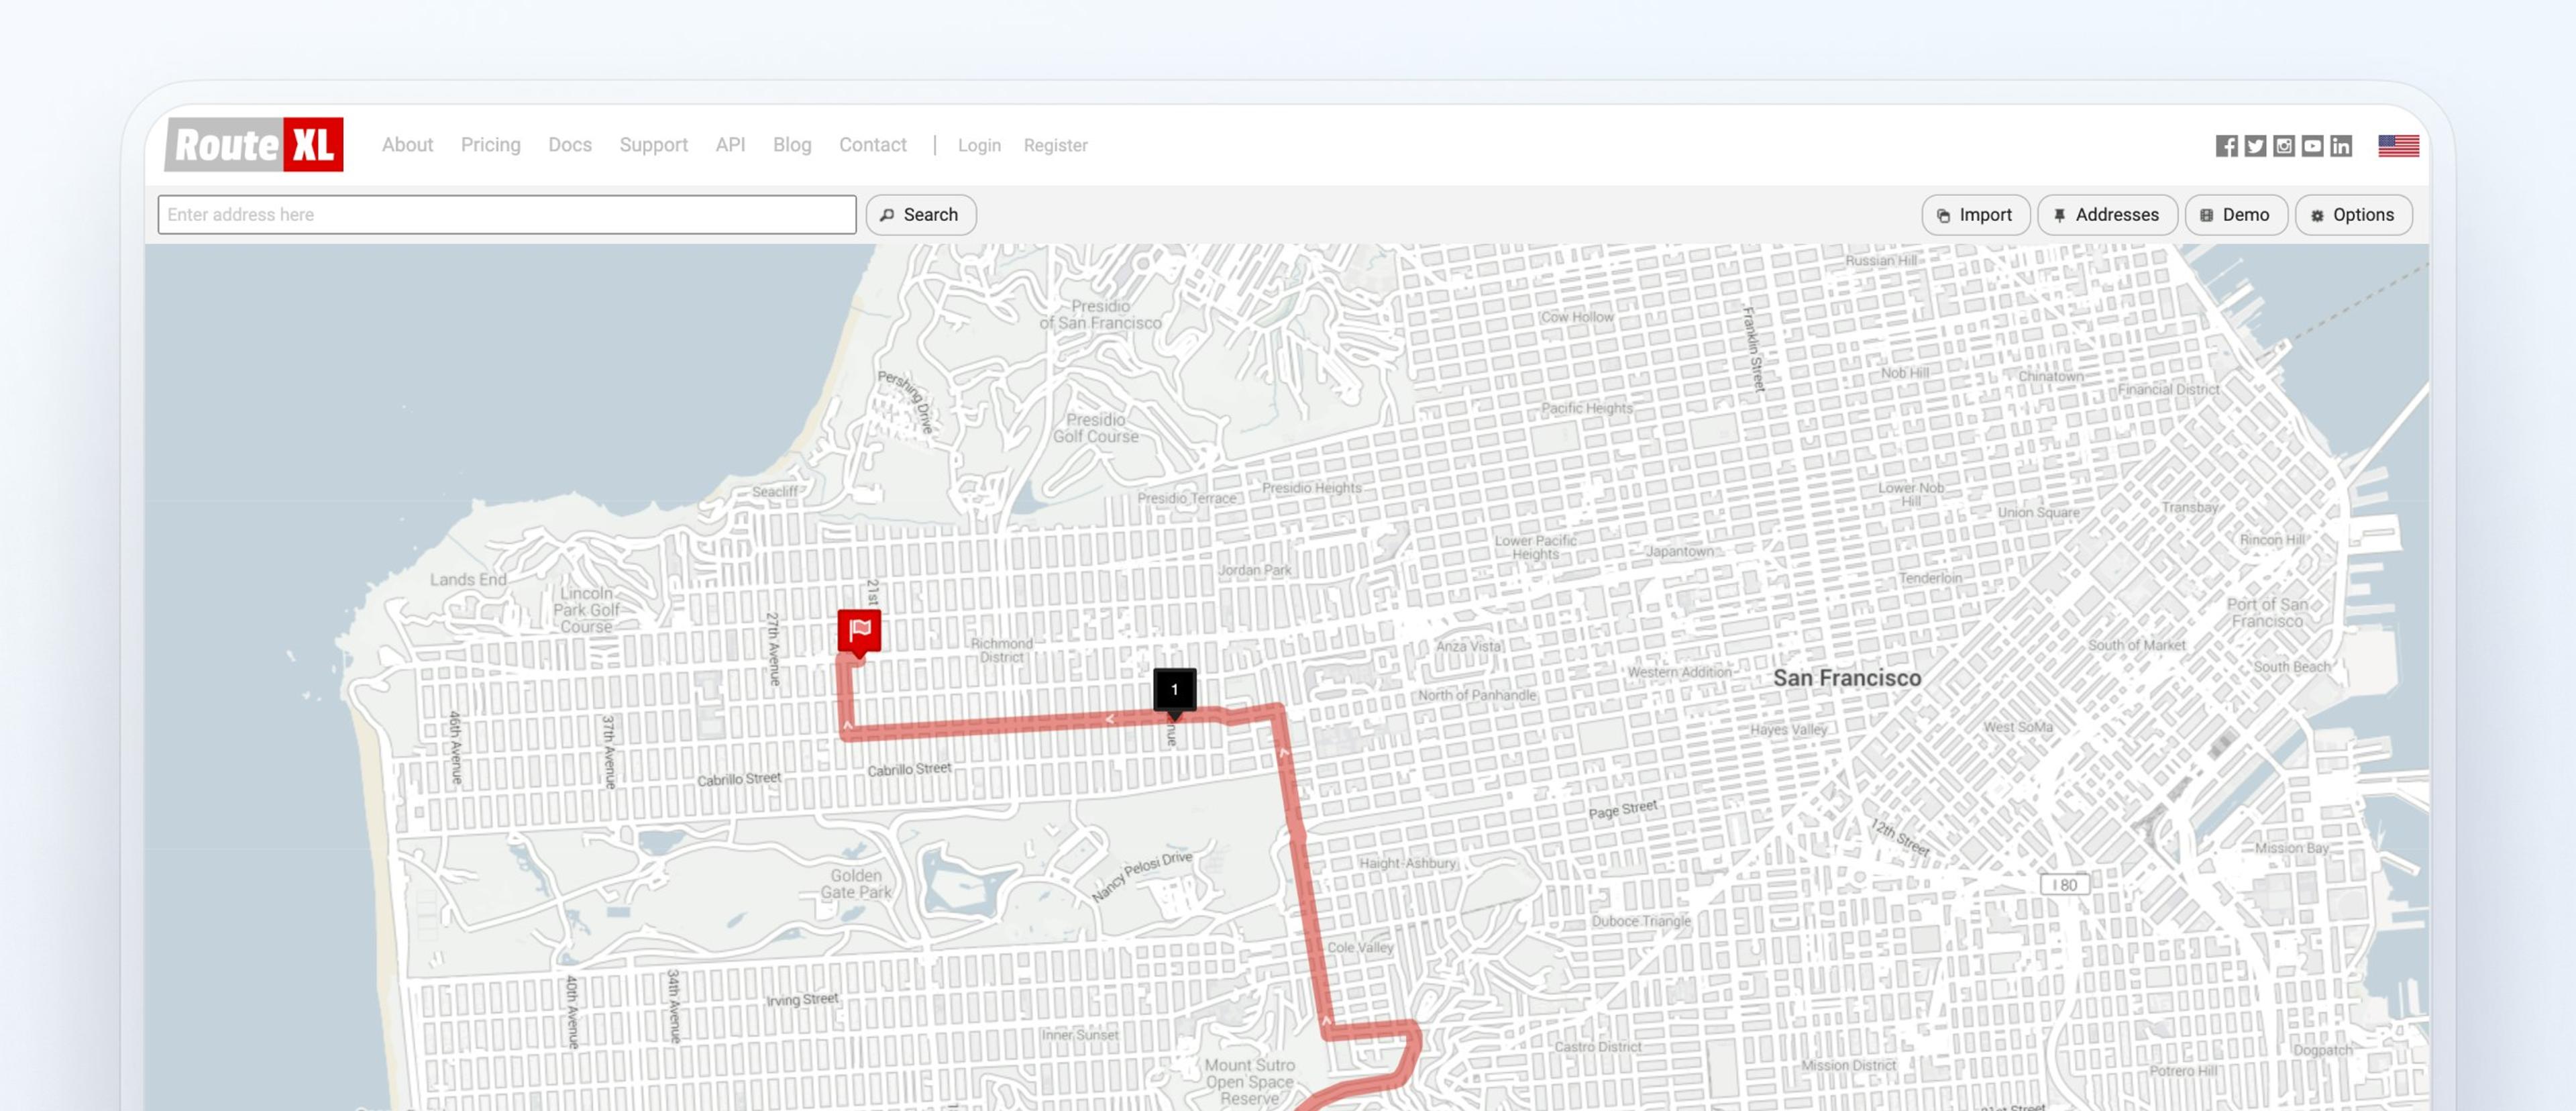Open the Twitter social icon
Screen dimensions: 2576x1111
tap(2255, 146)
